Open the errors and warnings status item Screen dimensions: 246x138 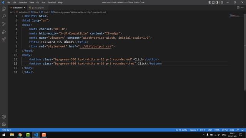[7, 130]
